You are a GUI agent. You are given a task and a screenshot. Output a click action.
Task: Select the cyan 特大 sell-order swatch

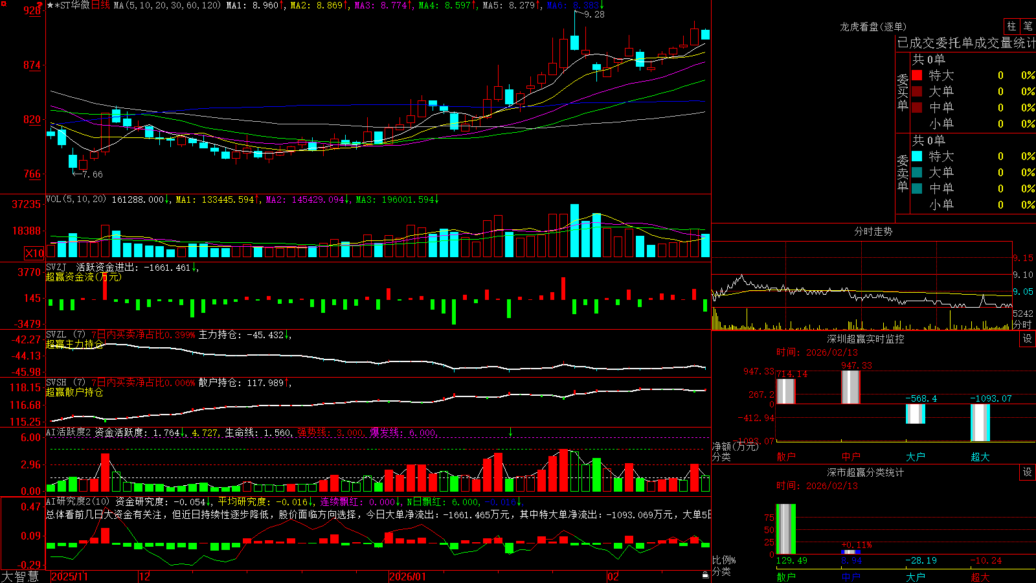(x=917, y=156)
